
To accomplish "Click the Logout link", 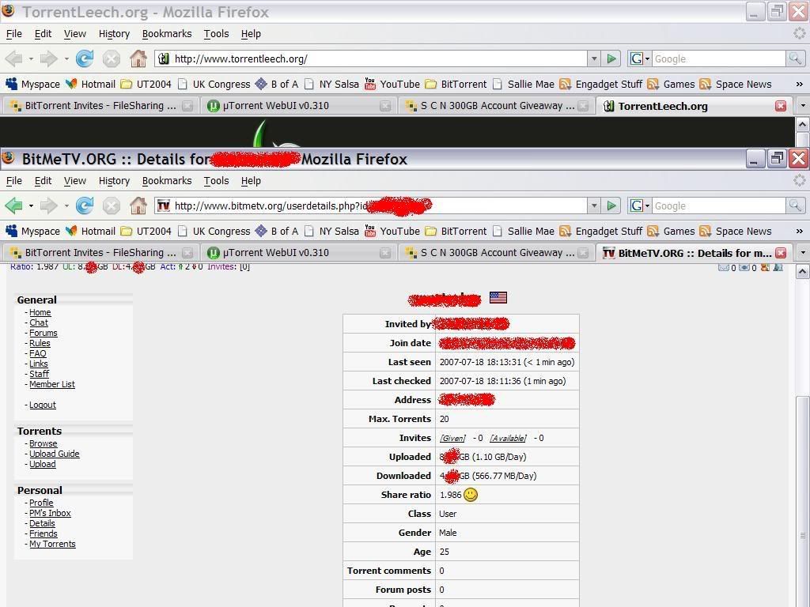I will (x=43, y=405).
